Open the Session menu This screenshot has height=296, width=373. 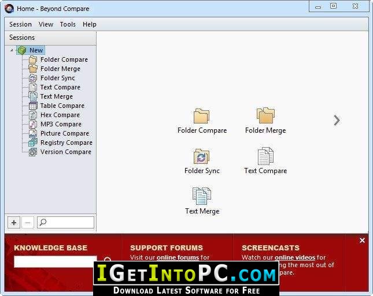(x=20, y=24)
